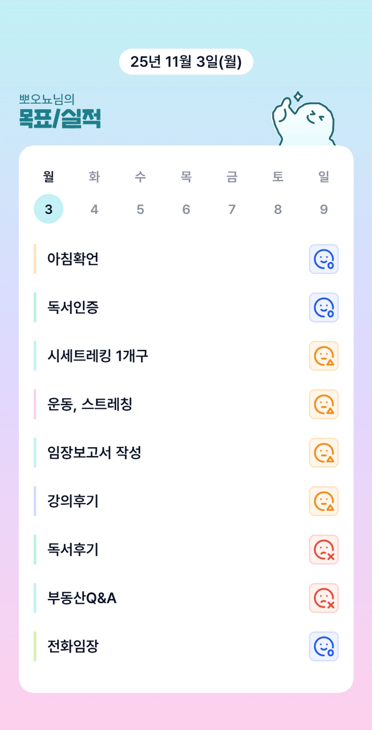Open the 전화임장 goal entry

(73, 646)
